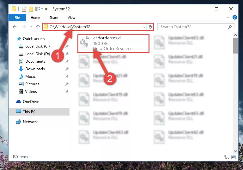
Task: Click the pin icon beside Music
Action: click(67, 76)
